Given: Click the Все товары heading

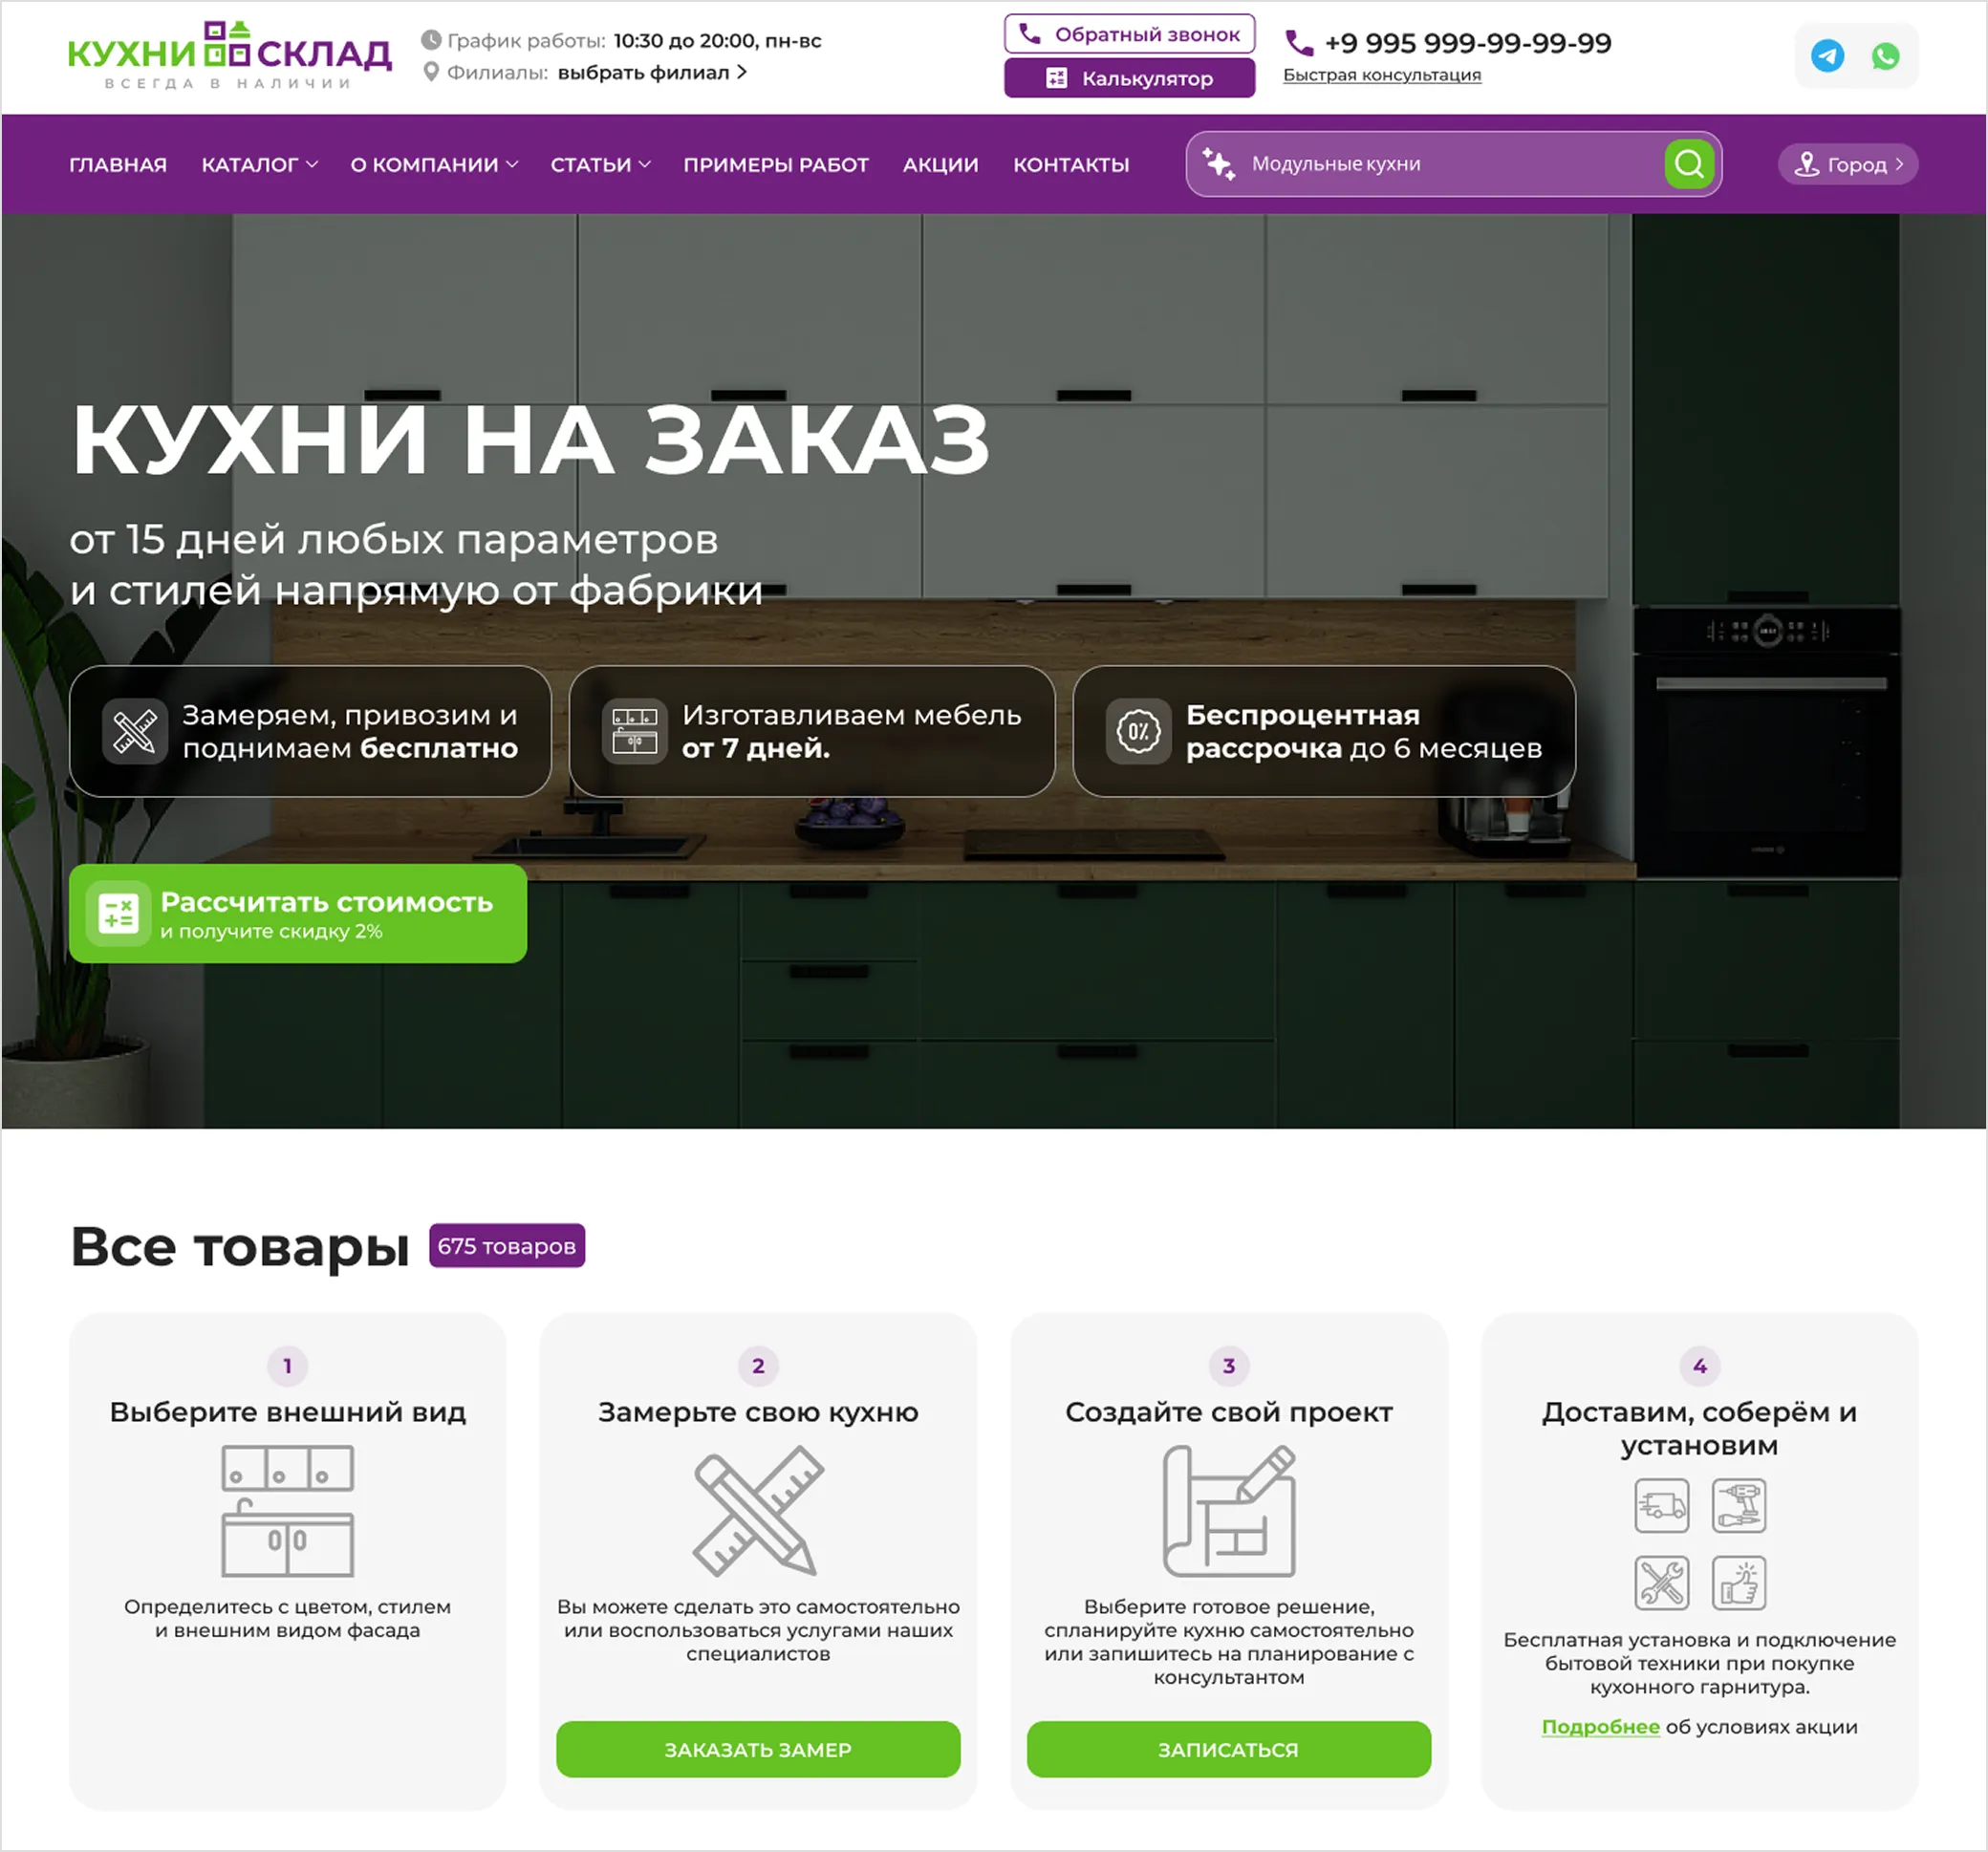Looking at the screenshot, I should 240,1247.
